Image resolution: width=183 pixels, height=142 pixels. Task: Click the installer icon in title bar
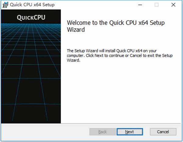[5, 5]
